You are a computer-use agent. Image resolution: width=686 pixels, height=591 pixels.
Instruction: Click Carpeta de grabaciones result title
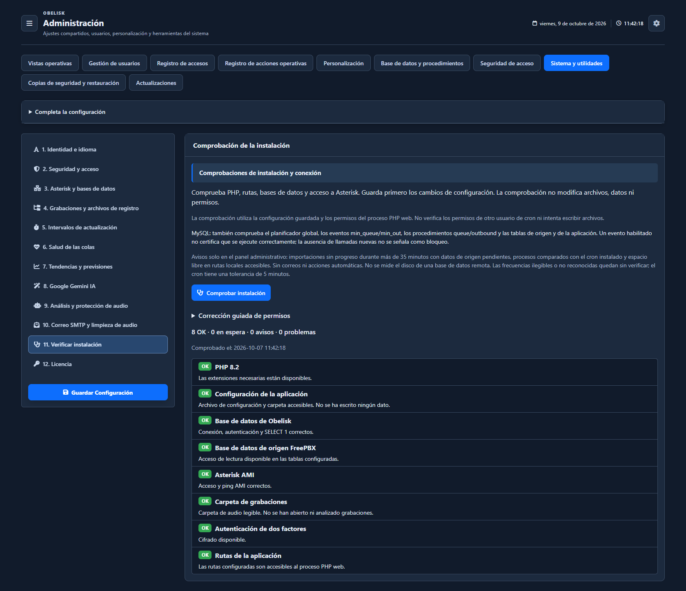click(251, 502)
